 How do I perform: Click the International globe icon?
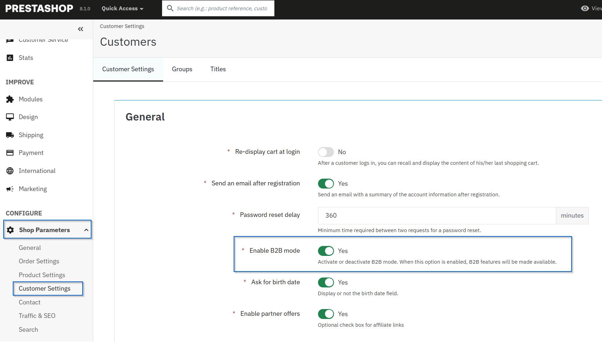click(10, 171)
